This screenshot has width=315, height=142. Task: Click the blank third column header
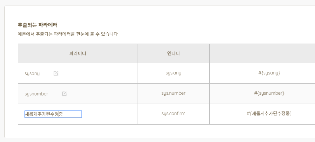tap(262, 53)
